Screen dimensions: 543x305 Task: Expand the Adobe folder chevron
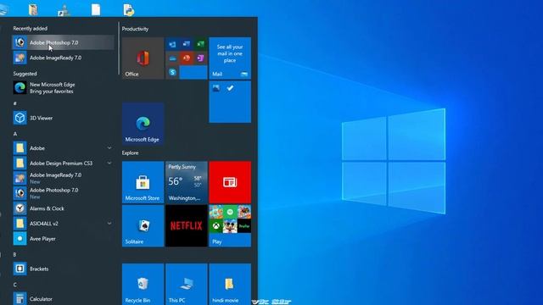pyautogui.click(x=109, y=148)
